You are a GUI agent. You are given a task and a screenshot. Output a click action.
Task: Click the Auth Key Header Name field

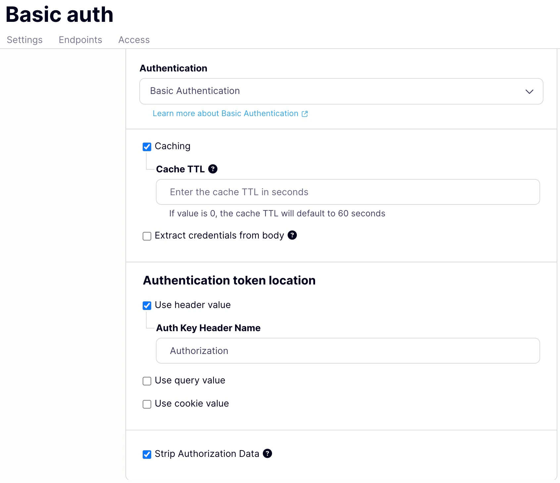pyautogui.click(x=347, y=351)
